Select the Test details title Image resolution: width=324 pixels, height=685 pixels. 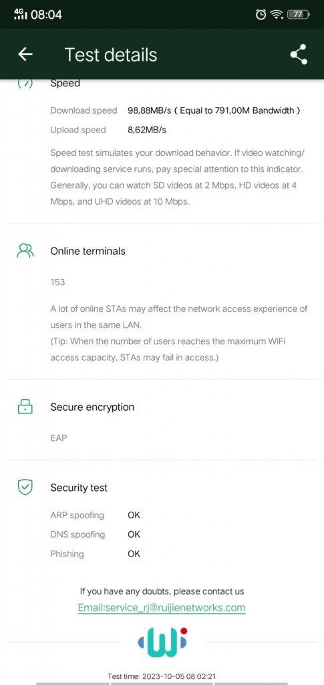pyautogui.click(x=111, y=55)
